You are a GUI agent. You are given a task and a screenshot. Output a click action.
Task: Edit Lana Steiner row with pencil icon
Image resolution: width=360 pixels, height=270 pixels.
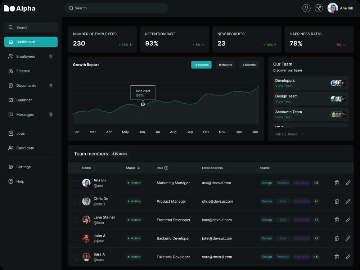click(x=348, y=220)
